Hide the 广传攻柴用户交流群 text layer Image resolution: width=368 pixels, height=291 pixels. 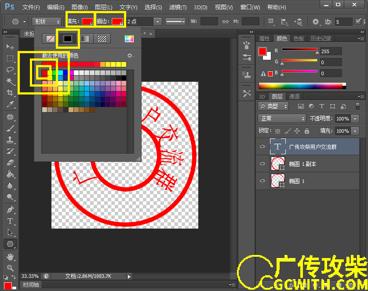262,147
